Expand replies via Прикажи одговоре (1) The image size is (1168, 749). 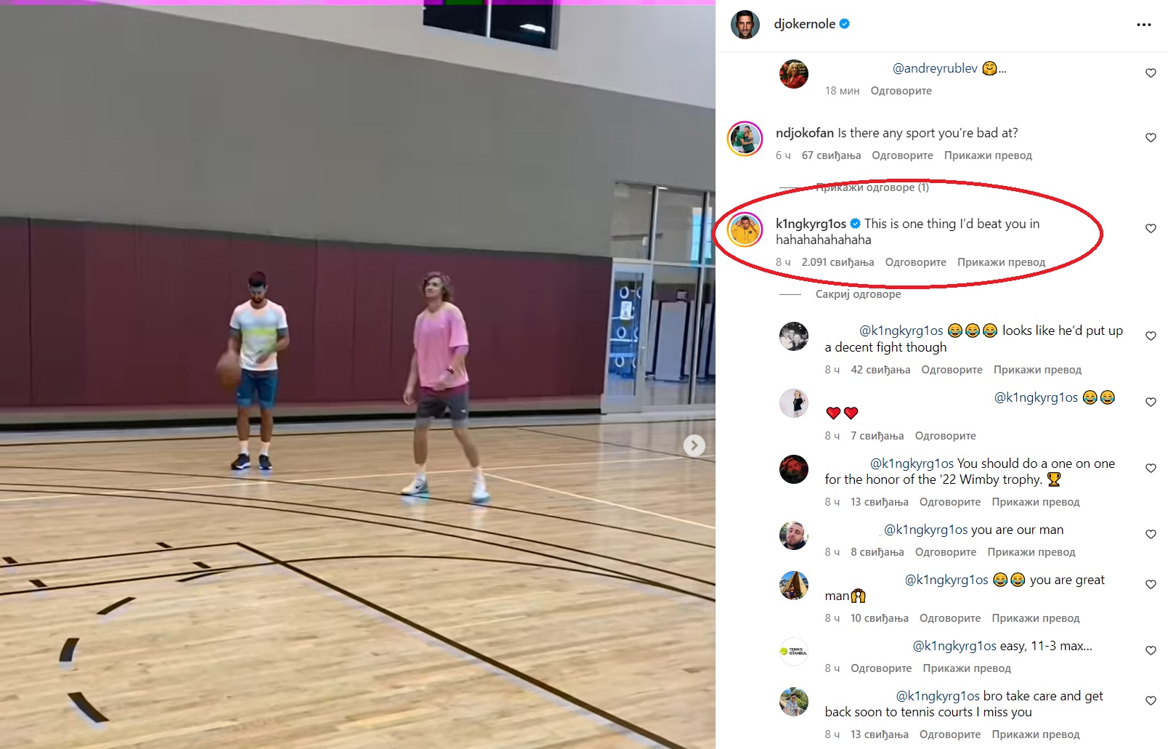[872, 187]
